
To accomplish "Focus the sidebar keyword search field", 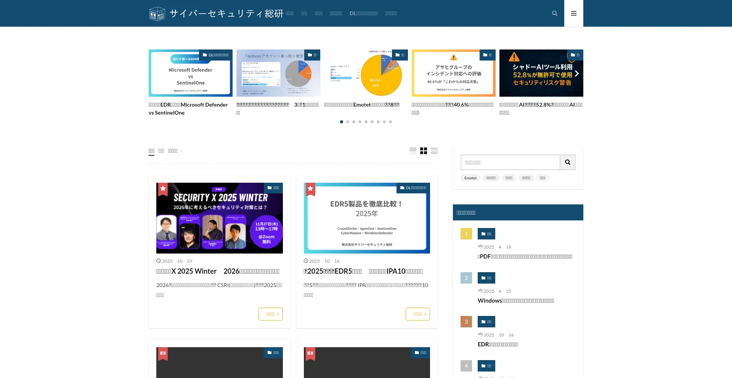I will [510, 163].
